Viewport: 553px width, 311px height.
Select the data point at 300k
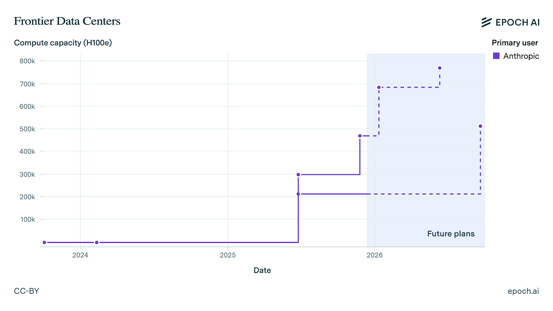click(298, 175)
